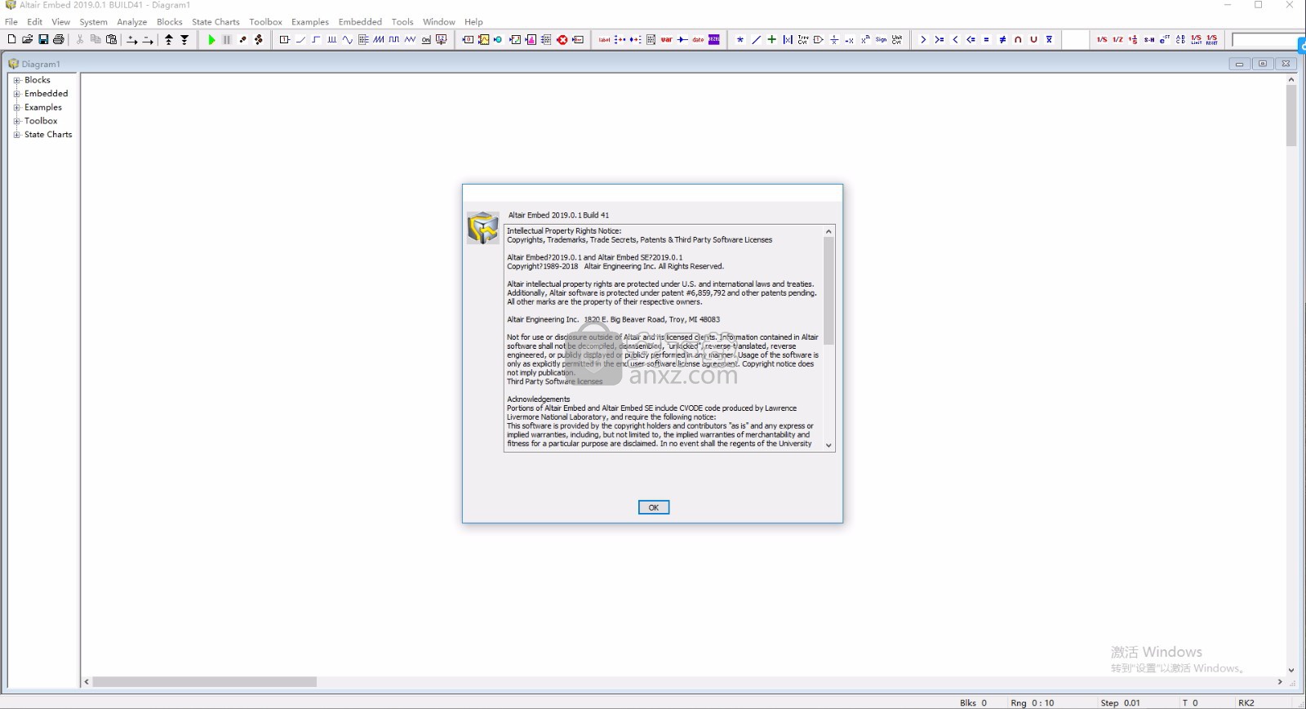Open the Edit menu
The width and height of the screenshot is (1306, 709).
[x=34, y=22]
